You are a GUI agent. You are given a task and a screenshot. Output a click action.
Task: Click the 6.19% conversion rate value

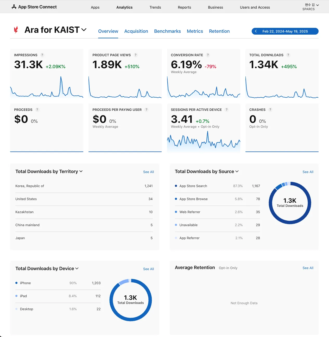186,65
